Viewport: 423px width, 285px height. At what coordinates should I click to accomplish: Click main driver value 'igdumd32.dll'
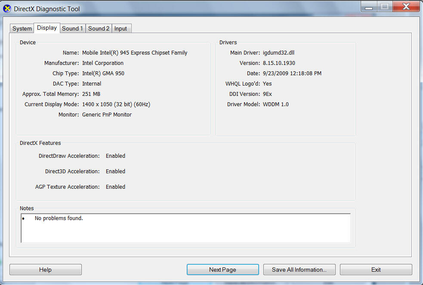pyautogui.click(x=278, y=53)
